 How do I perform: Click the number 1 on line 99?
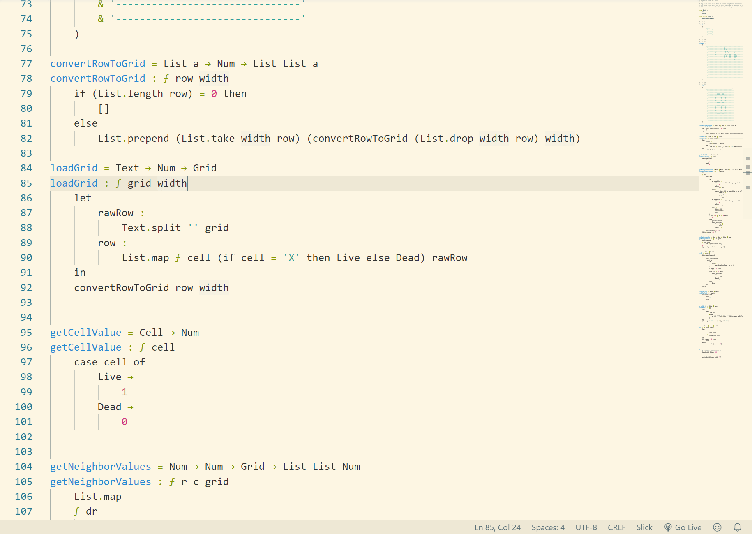125,392
